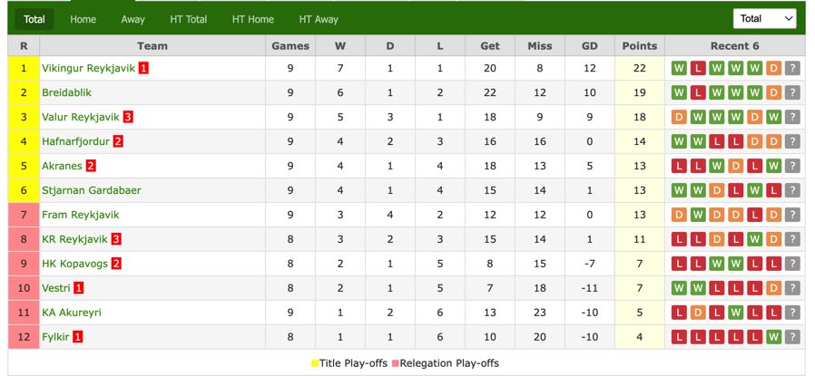Click the red card badge beside HK Kopavogs

(x=116, y=264)
